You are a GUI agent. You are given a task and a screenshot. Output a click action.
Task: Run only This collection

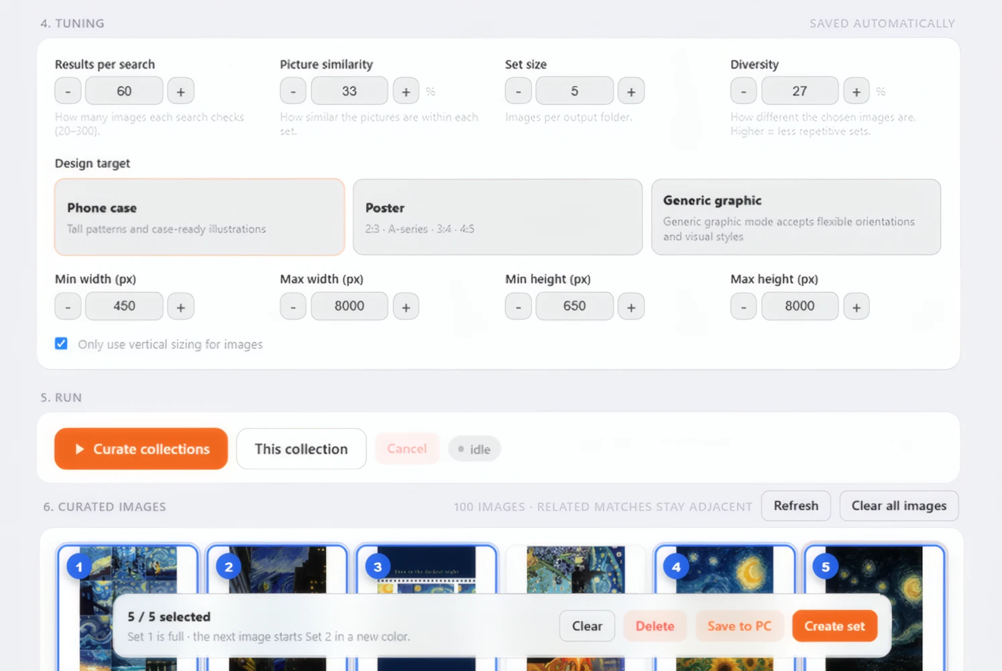point(301,449)
